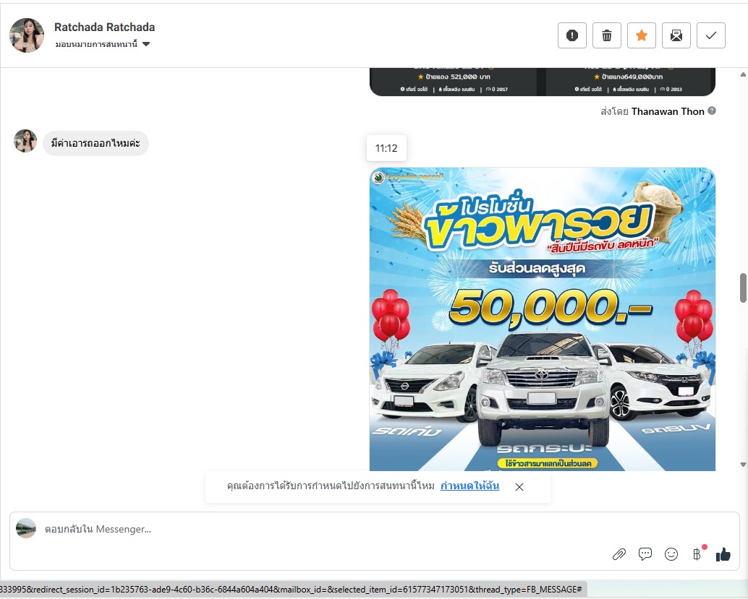Open the emoji picker smiley icon
The image size is (748, 599).
click(671, 554)
